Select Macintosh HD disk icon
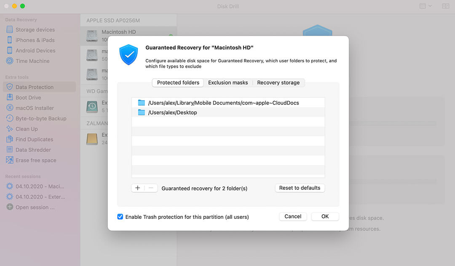The height and width of the screenshot is (266, 455). click(x=92, y=36)
